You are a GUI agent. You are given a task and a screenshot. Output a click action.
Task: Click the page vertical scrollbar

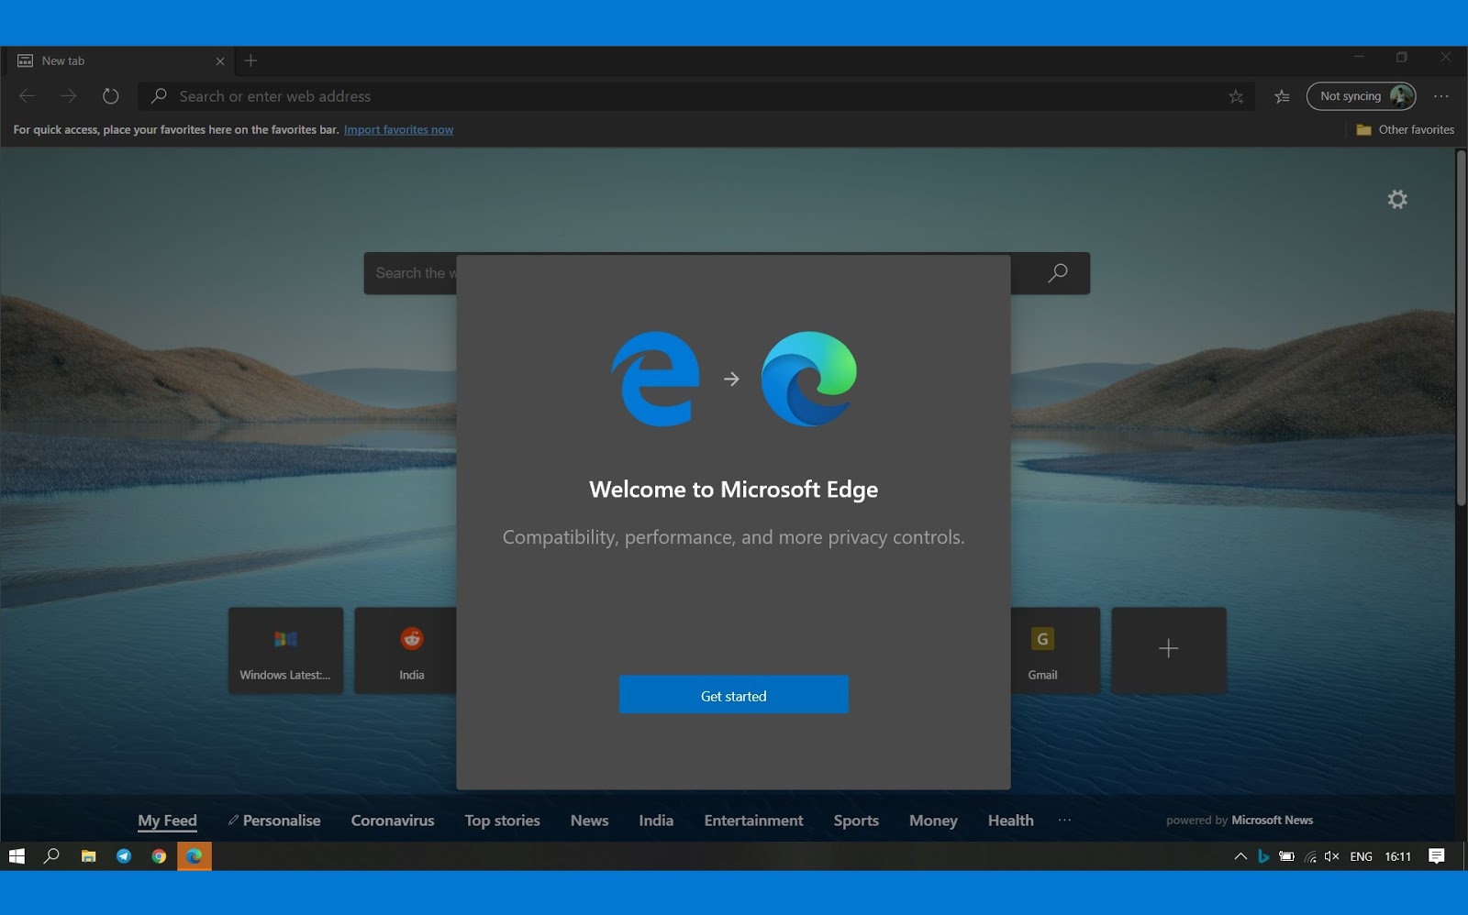[1461, 326]
